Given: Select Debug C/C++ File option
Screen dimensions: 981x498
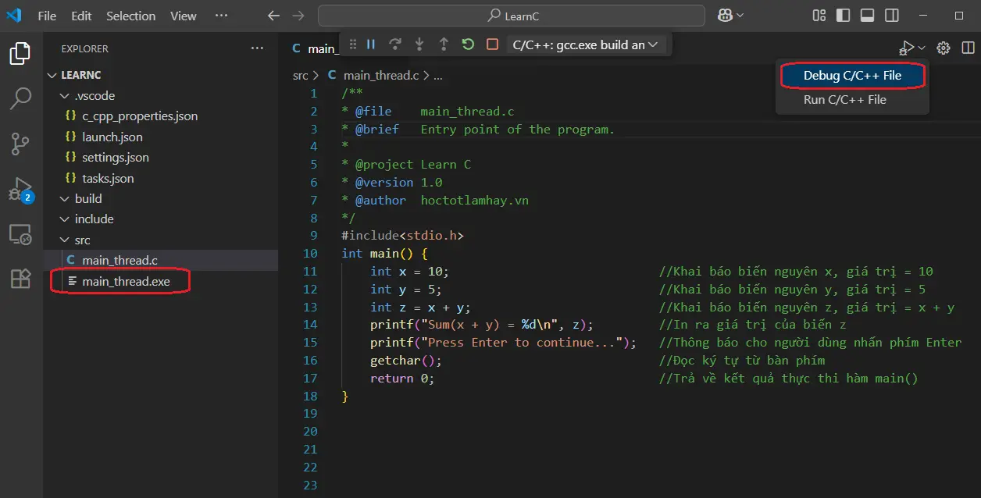Looking at the screenshot, I should pyautogui.click(x=852, y=76).
